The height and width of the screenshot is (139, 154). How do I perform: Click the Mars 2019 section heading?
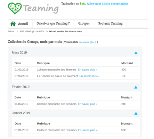[19, 52]
